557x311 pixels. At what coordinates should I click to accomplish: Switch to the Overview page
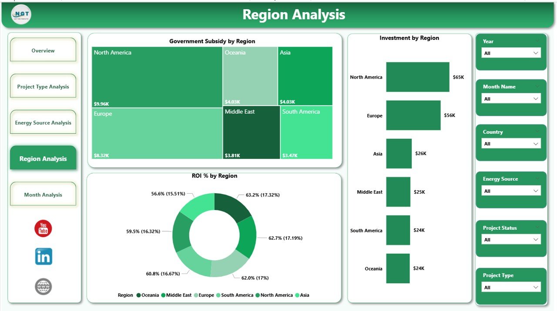click(x=43, y=50)
